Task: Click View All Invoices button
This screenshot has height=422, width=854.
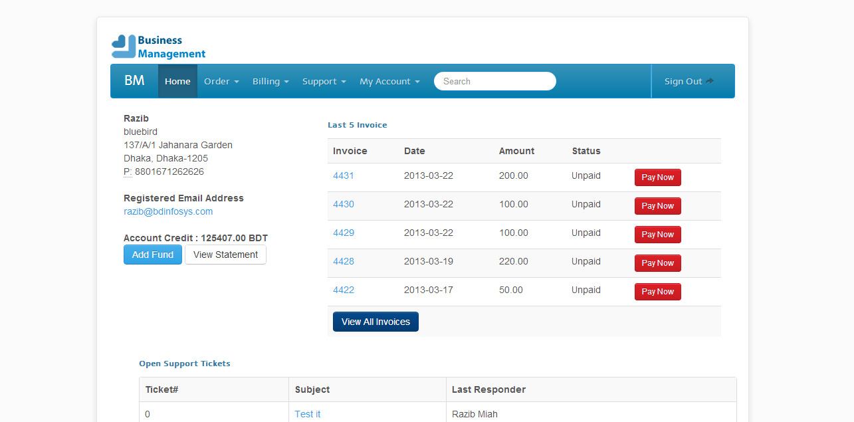Action: [x=375, y=322]
